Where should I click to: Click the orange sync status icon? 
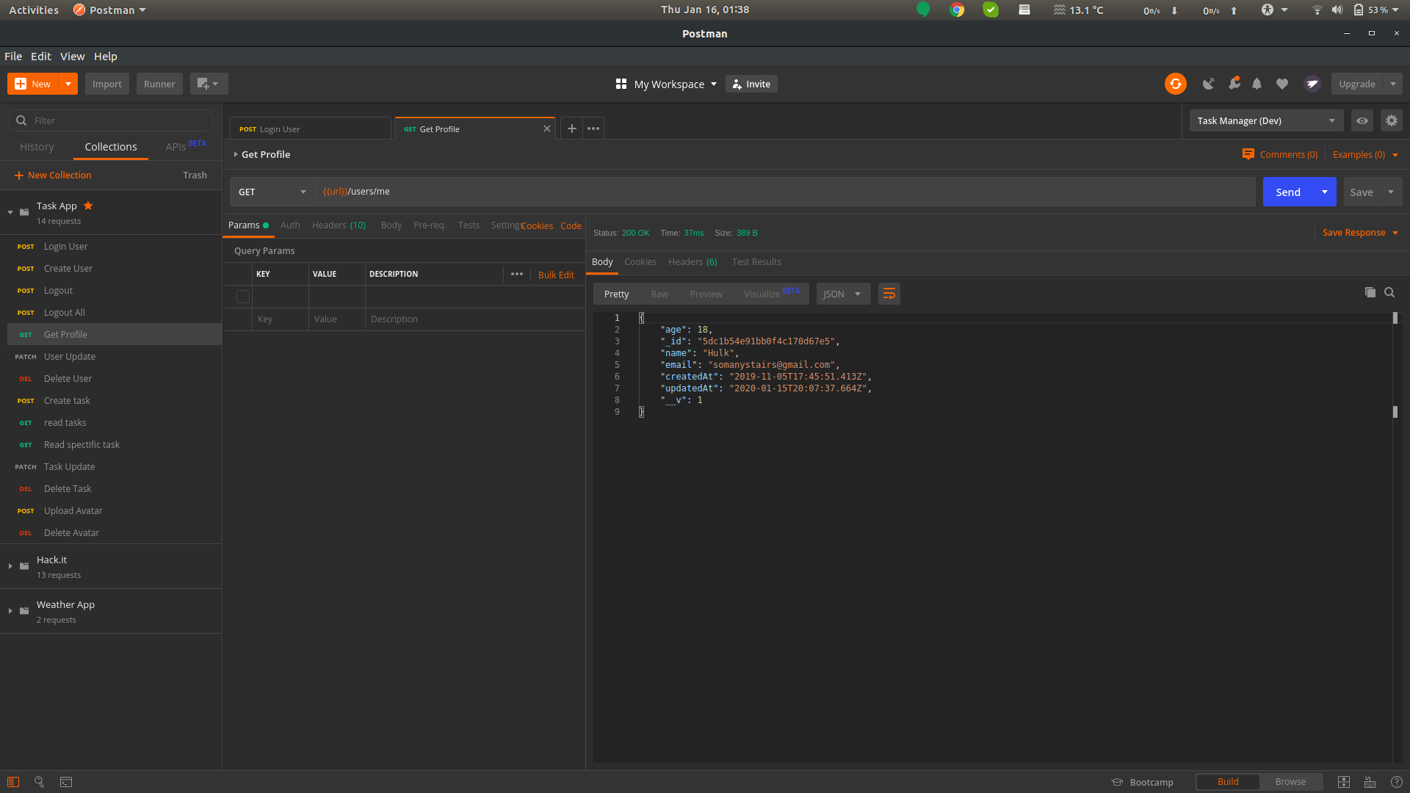[1175, 84]
